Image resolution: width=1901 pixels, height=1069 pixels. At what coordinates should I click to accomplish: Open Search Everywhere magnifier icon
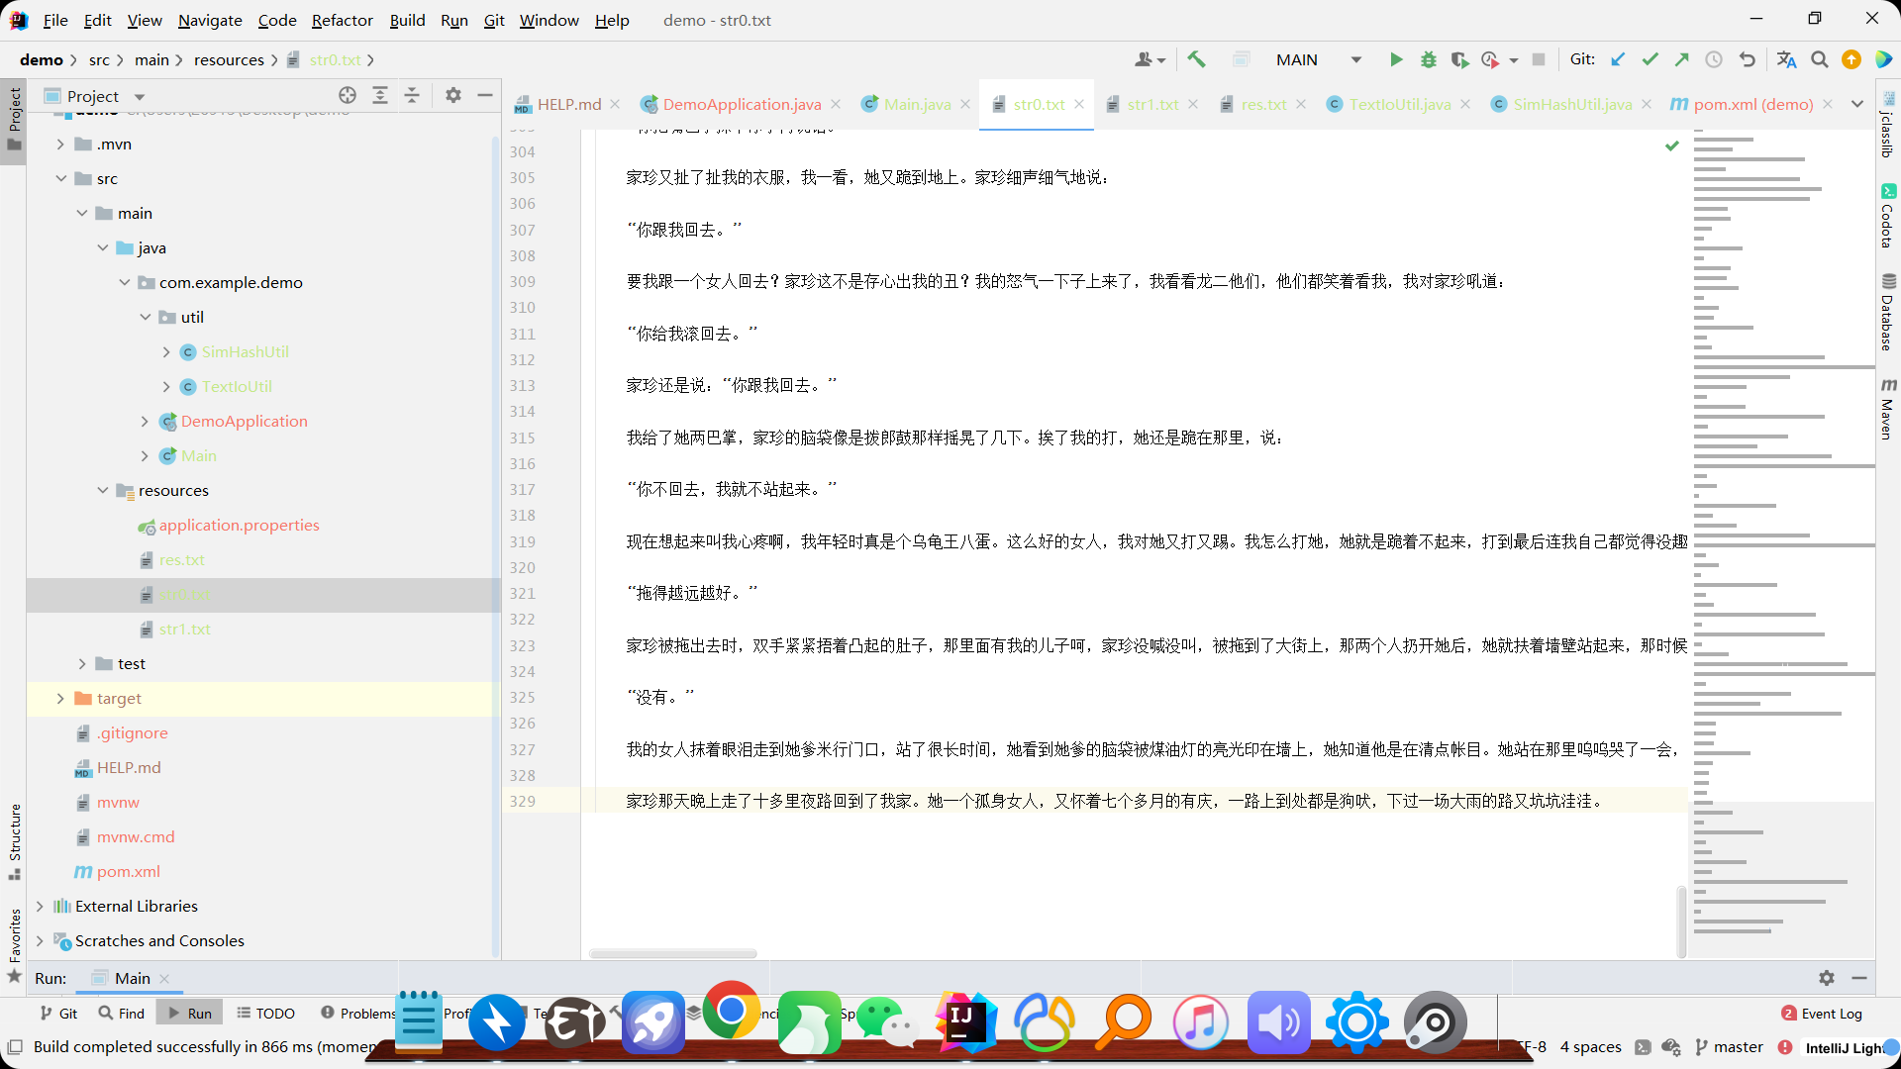(1819, 59)
